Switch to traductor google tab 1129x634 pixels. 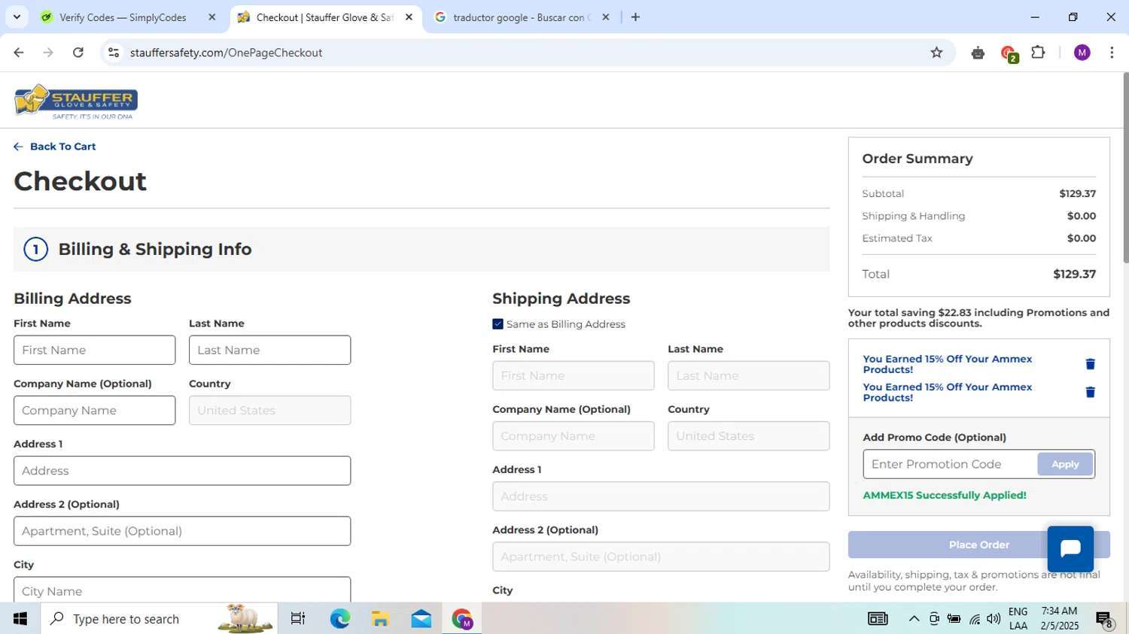point(522,17)
